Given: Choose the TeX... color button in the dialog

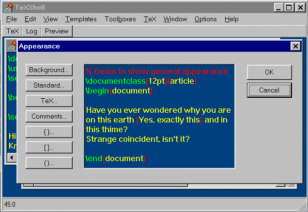Looking at the screenshot, I should (48, 101).
